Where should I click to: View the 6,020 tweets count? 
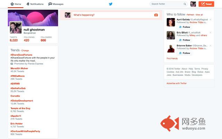[x=14, y=39]
